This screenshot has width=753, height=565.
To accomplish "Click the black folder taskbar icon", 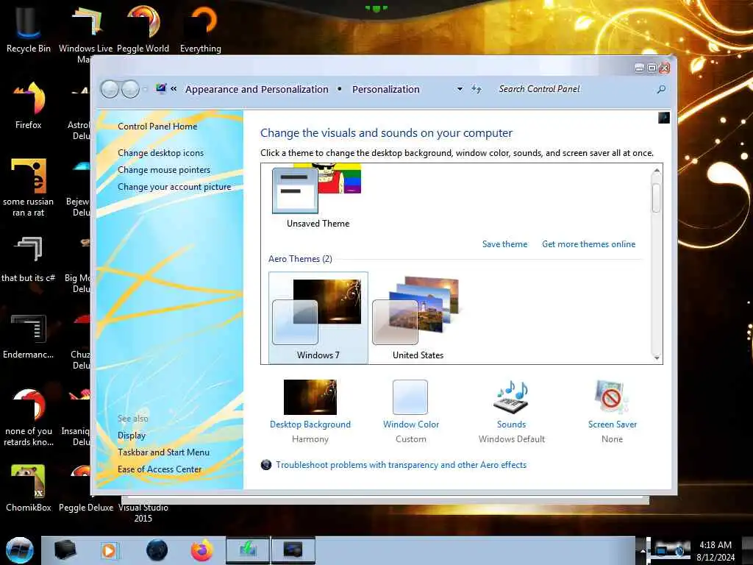I will tap(65, 550).
